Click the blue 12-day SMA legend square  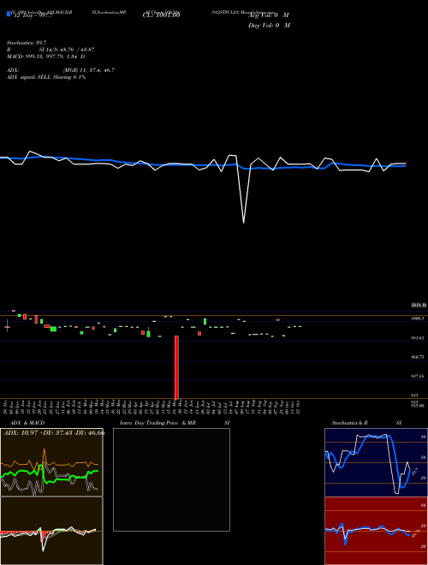point(9,14)
